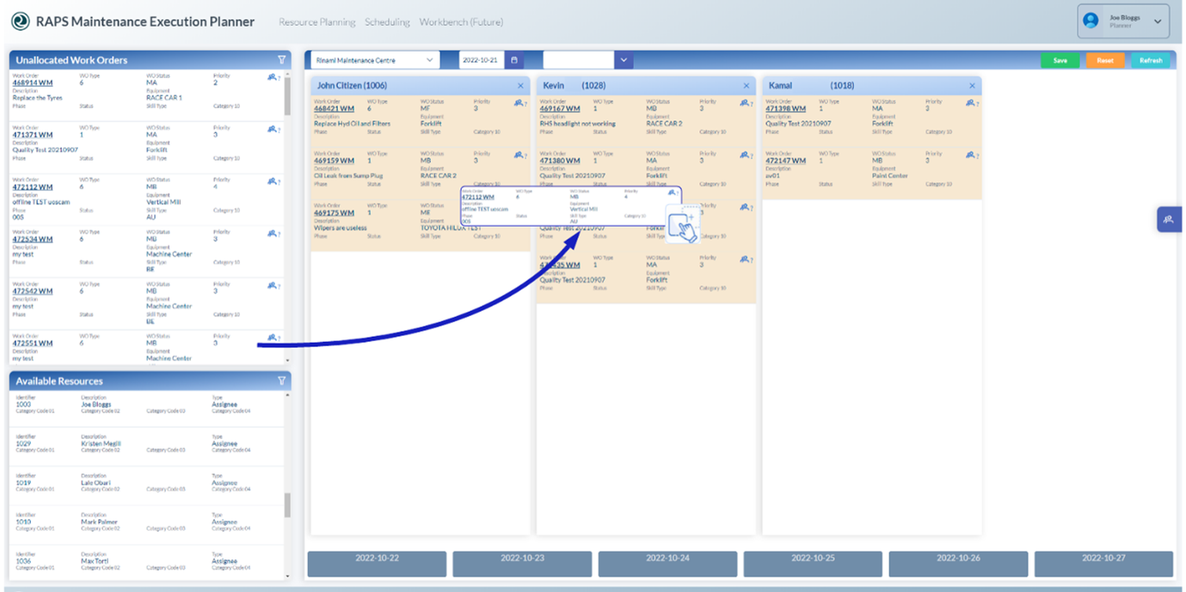
Task: Click the user avatar beside Joe Bloggs
Action: tap(1092, 21)
